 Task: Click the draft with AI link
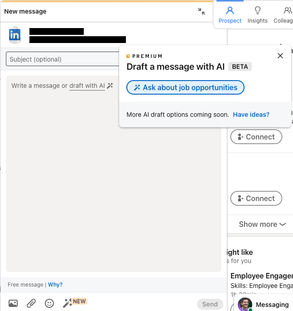click(87, 86)
